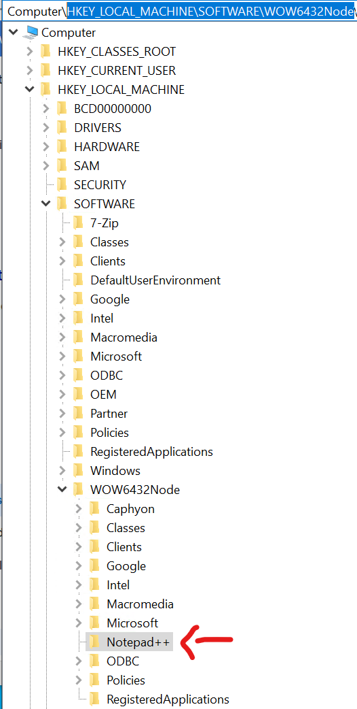The width and height of the screenshot is (357, 709).
Task: Select Intel label inside WOW6432Node
Action: (118, 584)
